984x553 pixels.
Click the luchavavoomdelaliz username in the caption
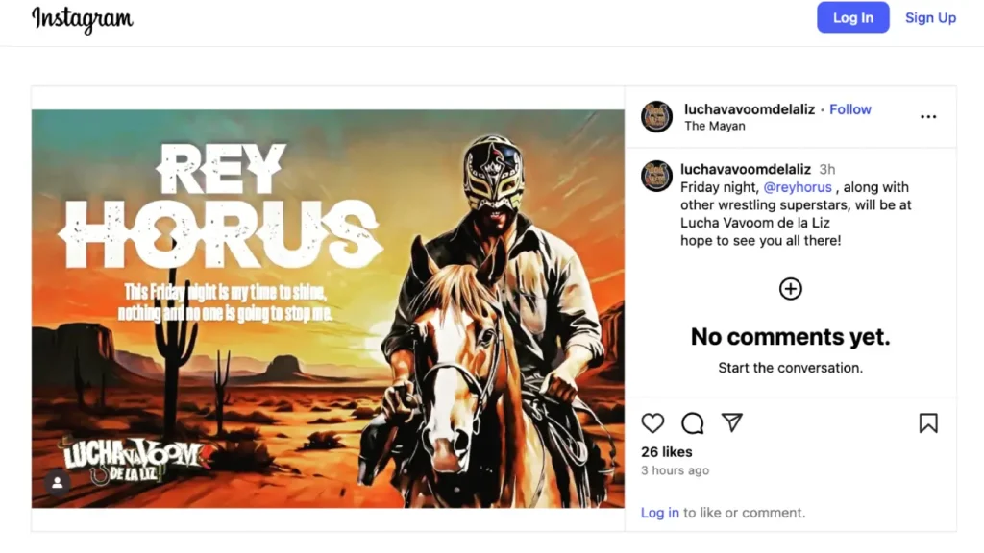746,169
